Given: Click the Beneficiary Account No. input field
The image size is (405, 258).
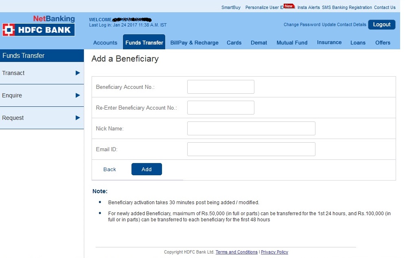Looking at the screenshot, I should pyautogui.click(x=220, y=86).
